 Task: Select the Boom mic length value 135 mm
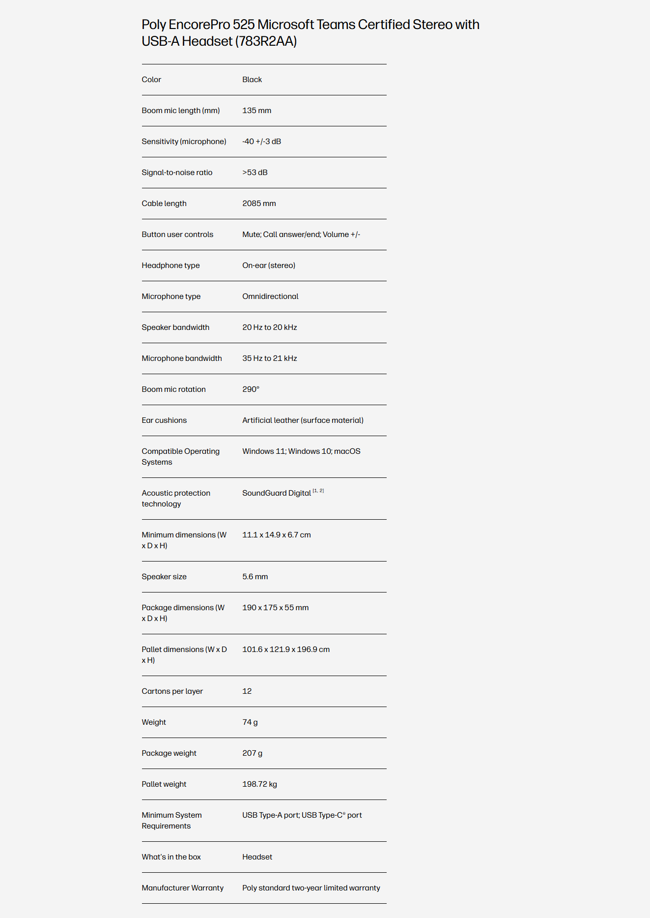pyautogui.click(x=256, y=111)
